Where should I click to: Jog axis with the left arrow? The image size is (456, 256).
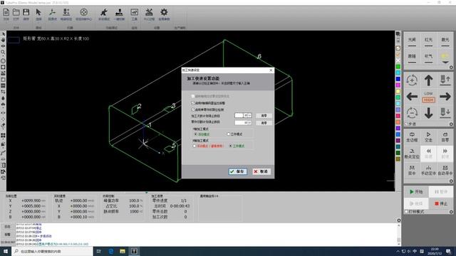coord(412,97)
